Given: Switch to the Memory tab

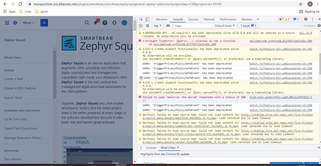Looking at the screenshot, I should point(247,19).
